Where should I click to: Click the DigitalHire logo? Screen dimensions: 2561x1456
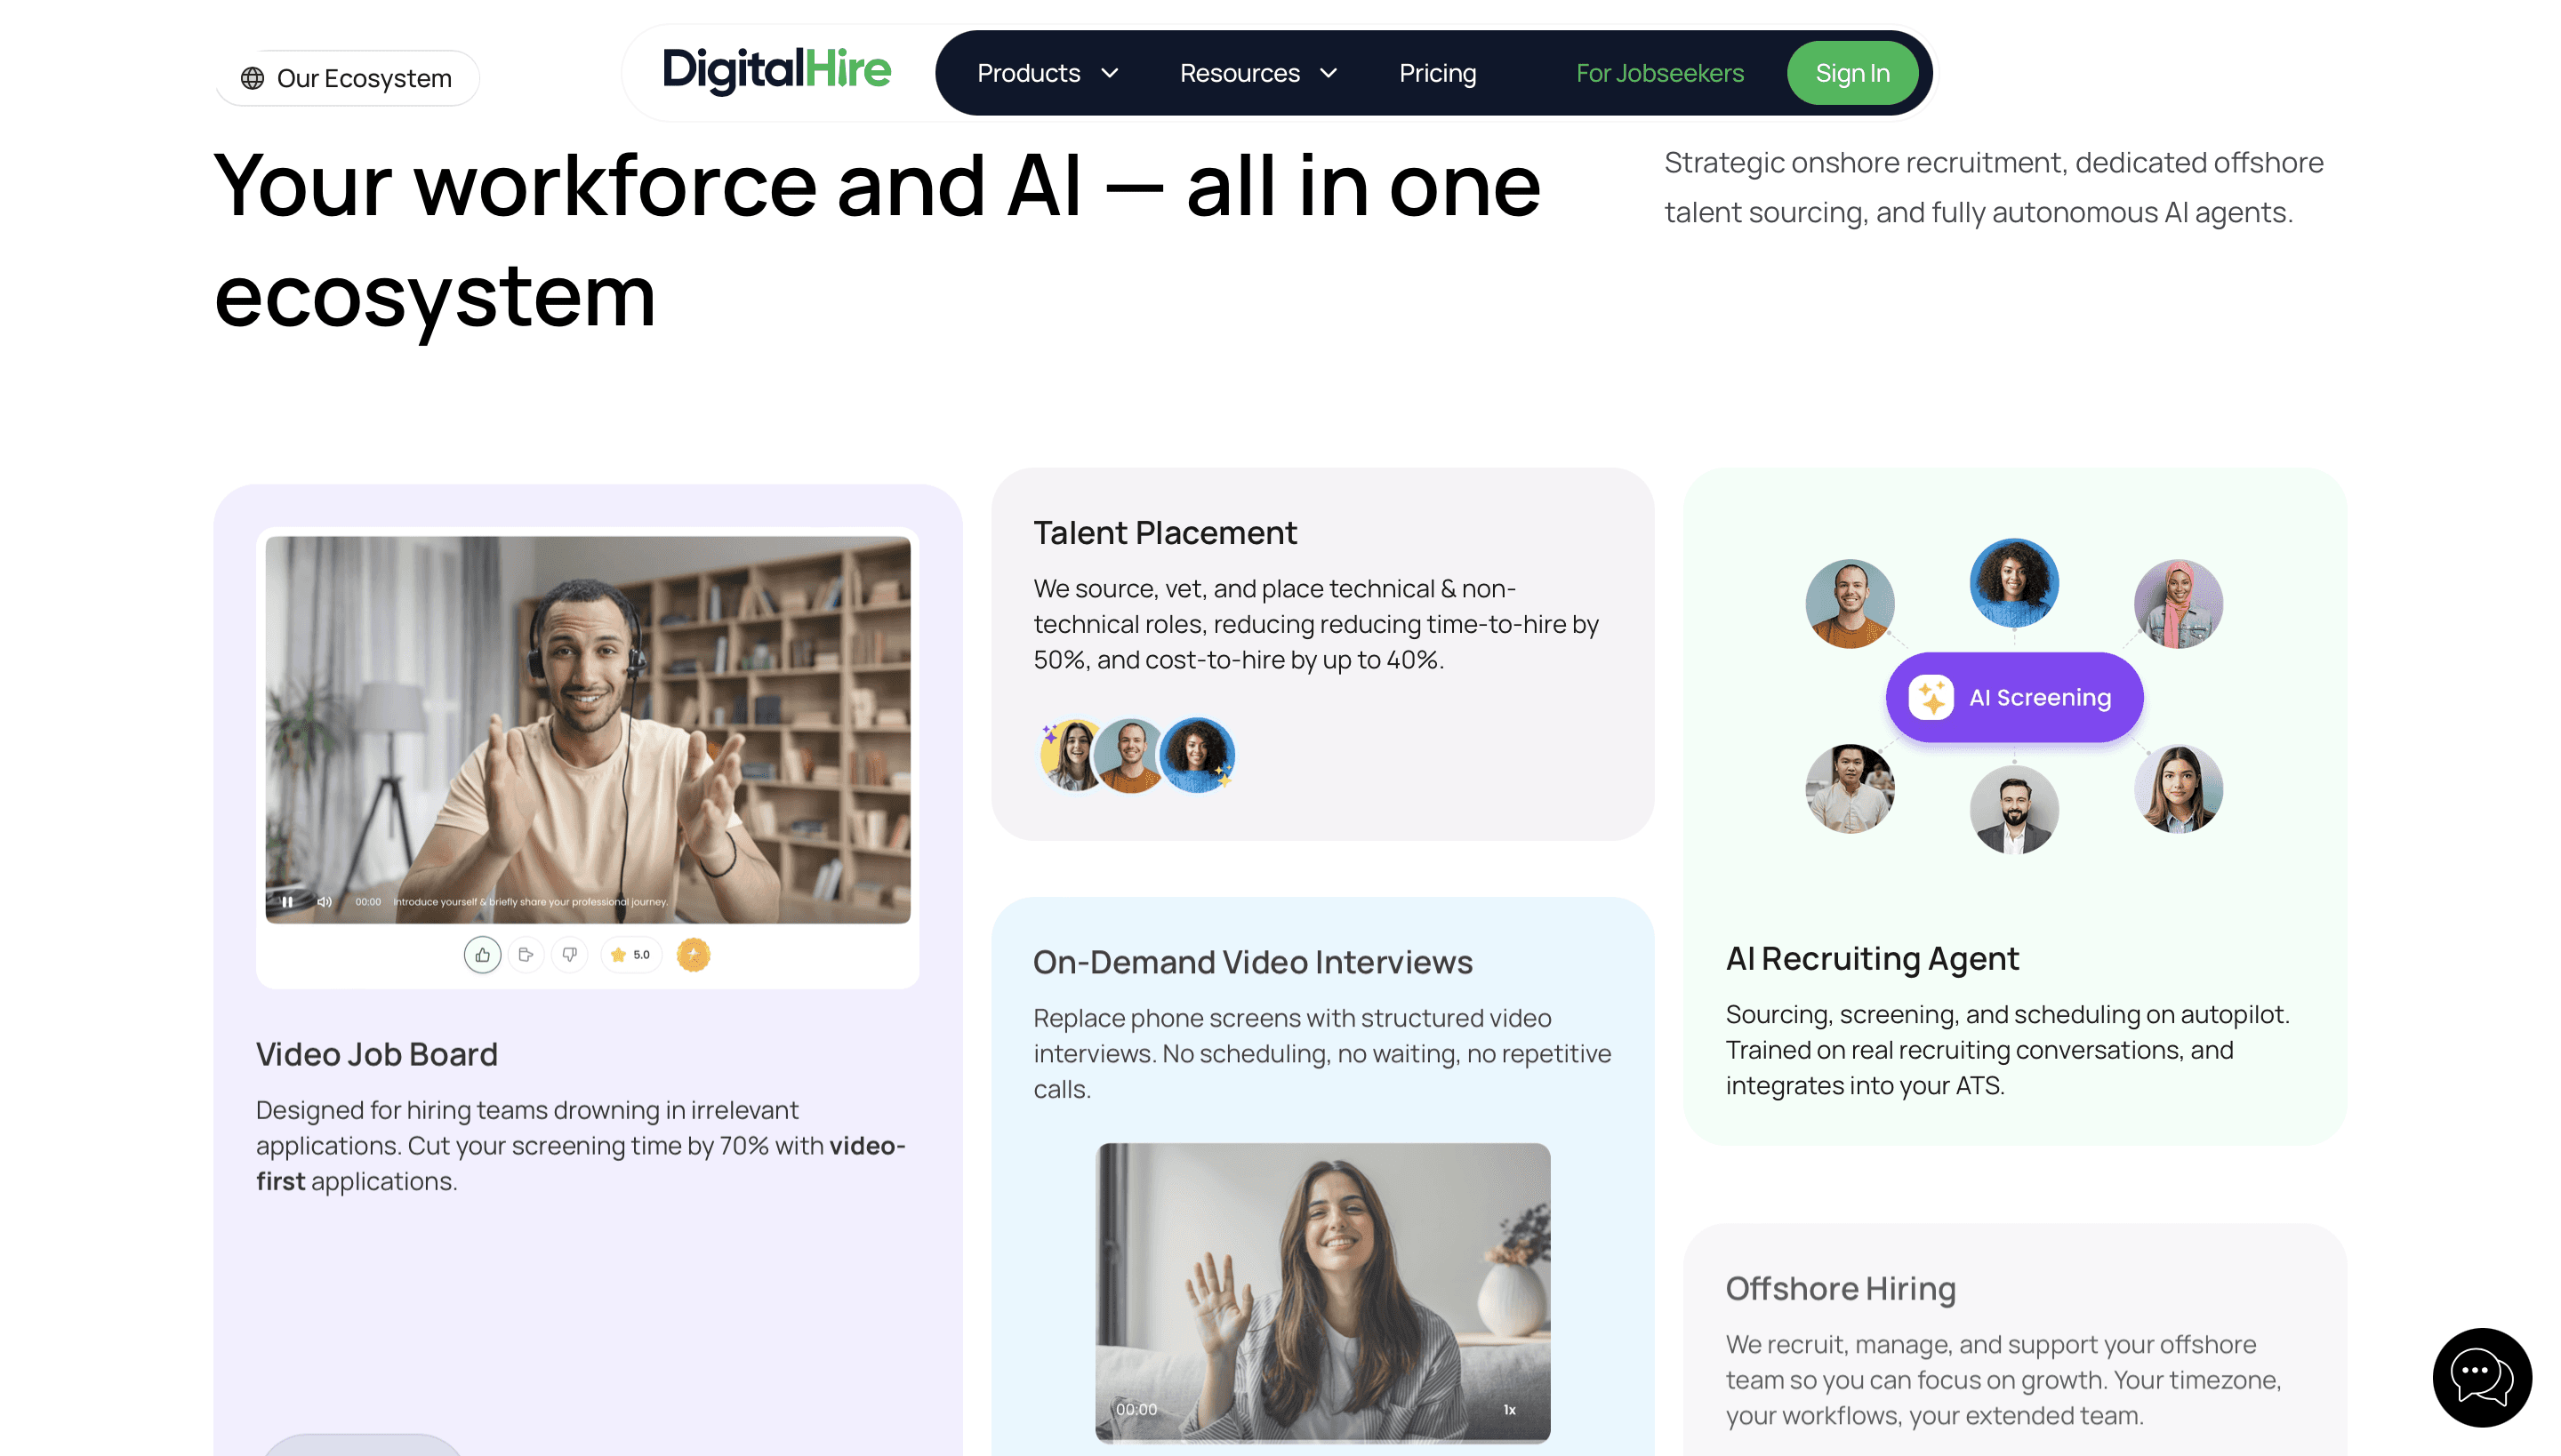tap(776, 70)
